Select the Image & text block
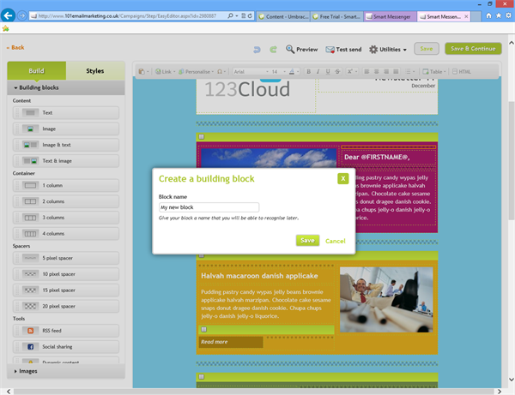The image size is (515, 395). click(x=66, y=145)
